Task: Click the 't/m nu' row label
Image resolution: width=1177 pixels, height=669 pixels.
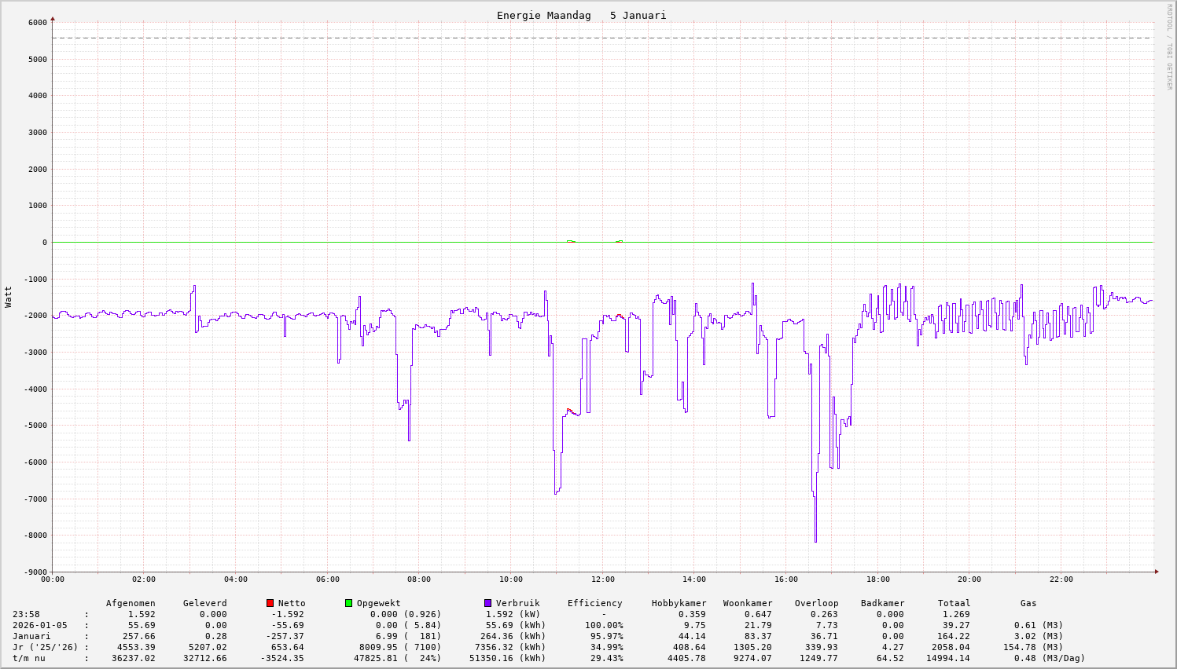Action: [x=28, y=658]
